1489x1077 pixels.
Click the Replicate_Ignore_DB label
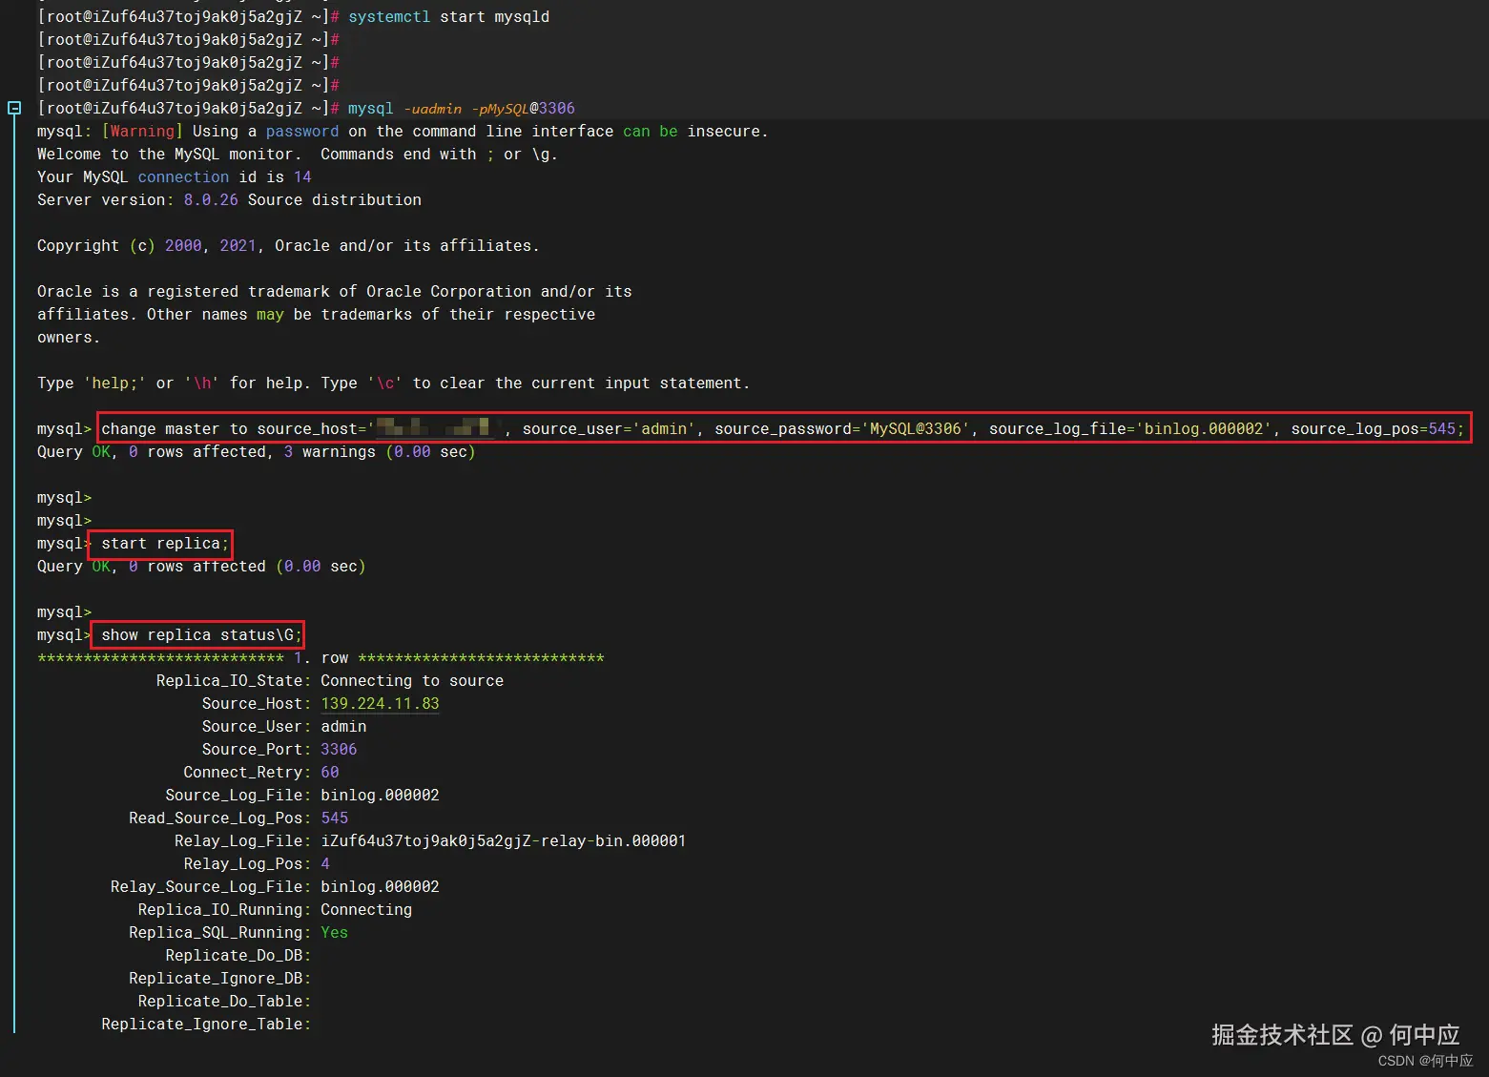(220, 979)
